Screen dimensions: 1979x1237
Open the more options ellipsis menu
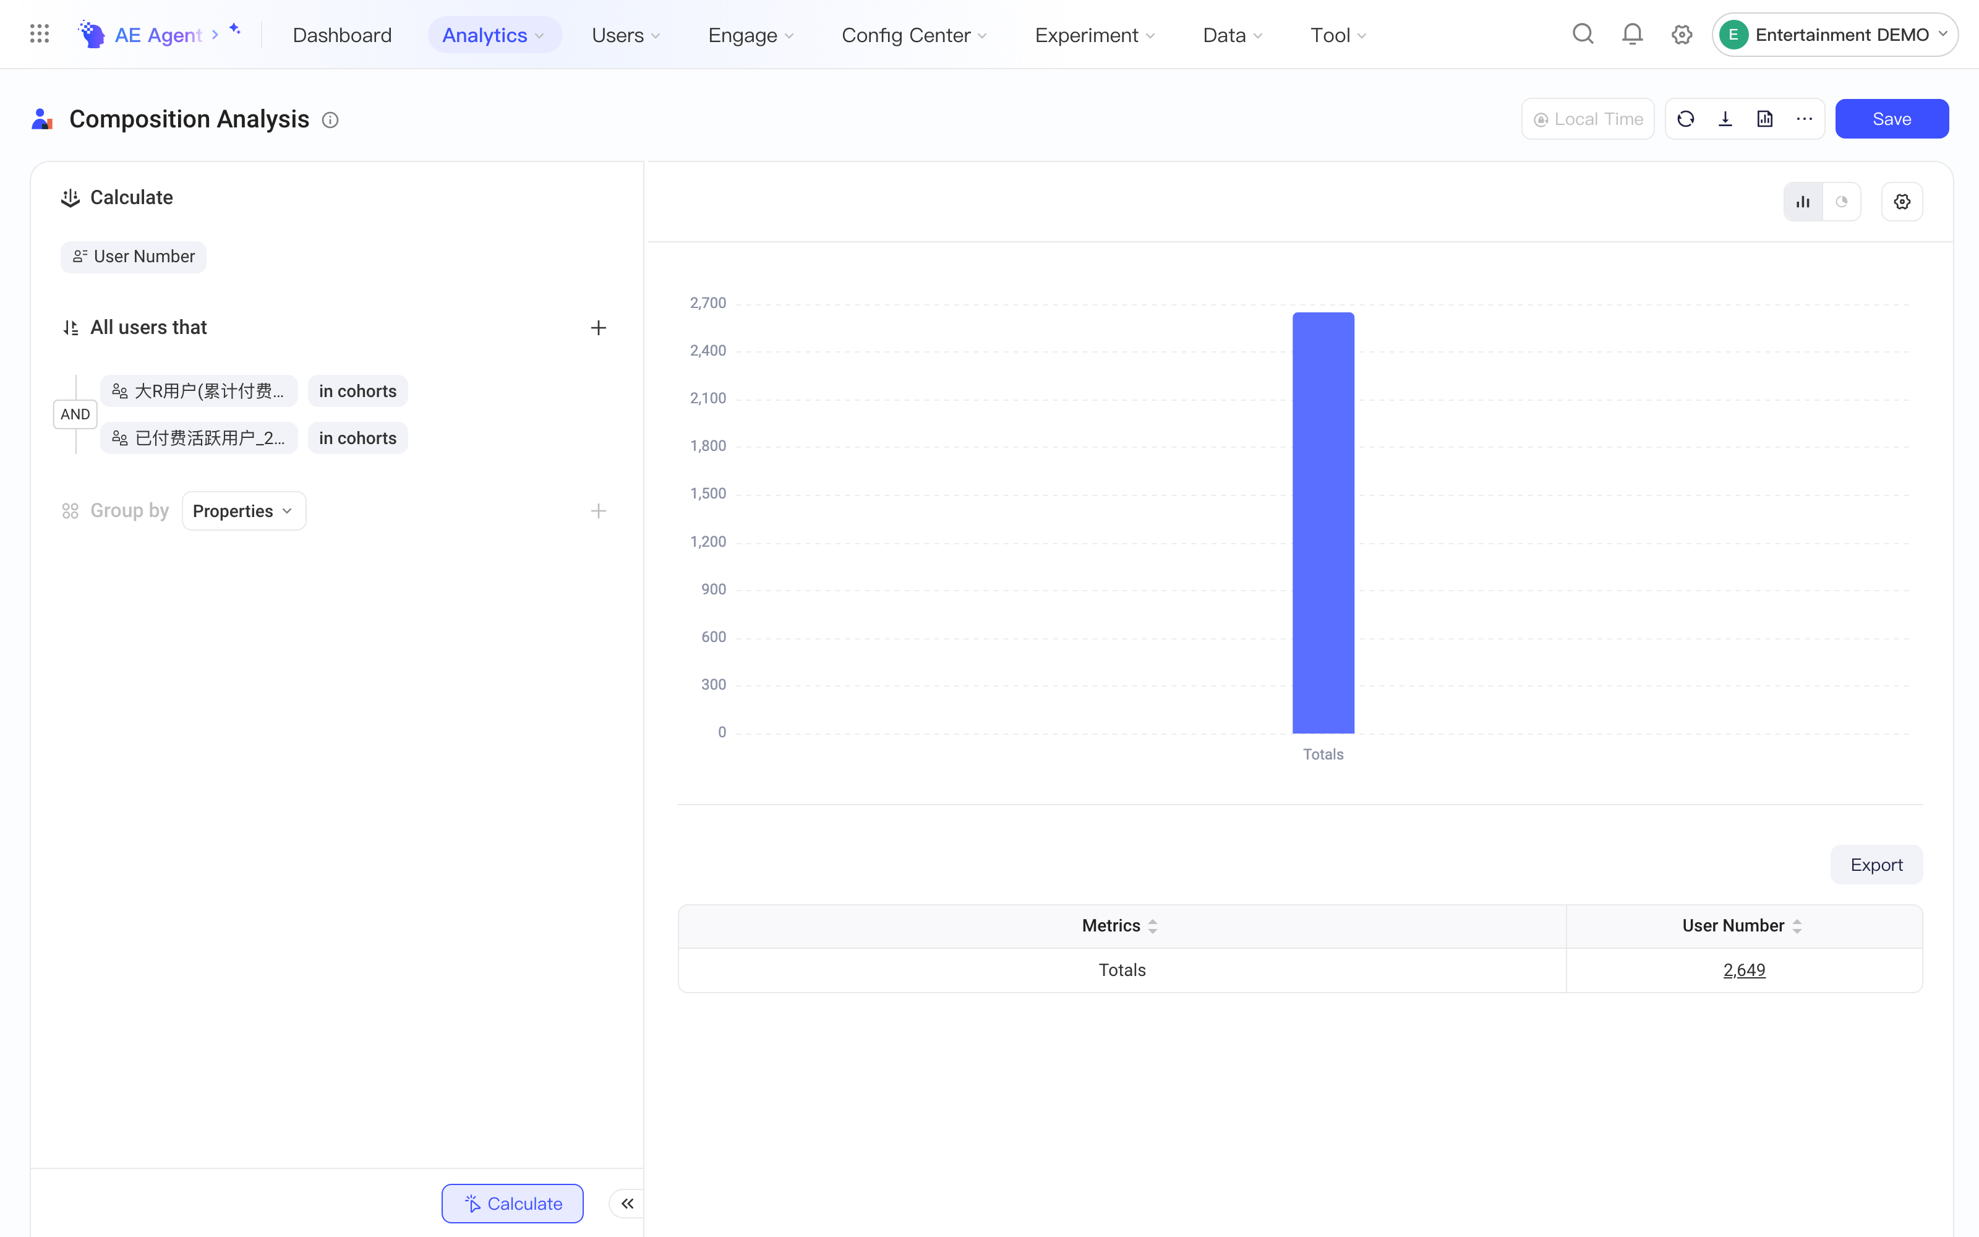[1804, 119]
